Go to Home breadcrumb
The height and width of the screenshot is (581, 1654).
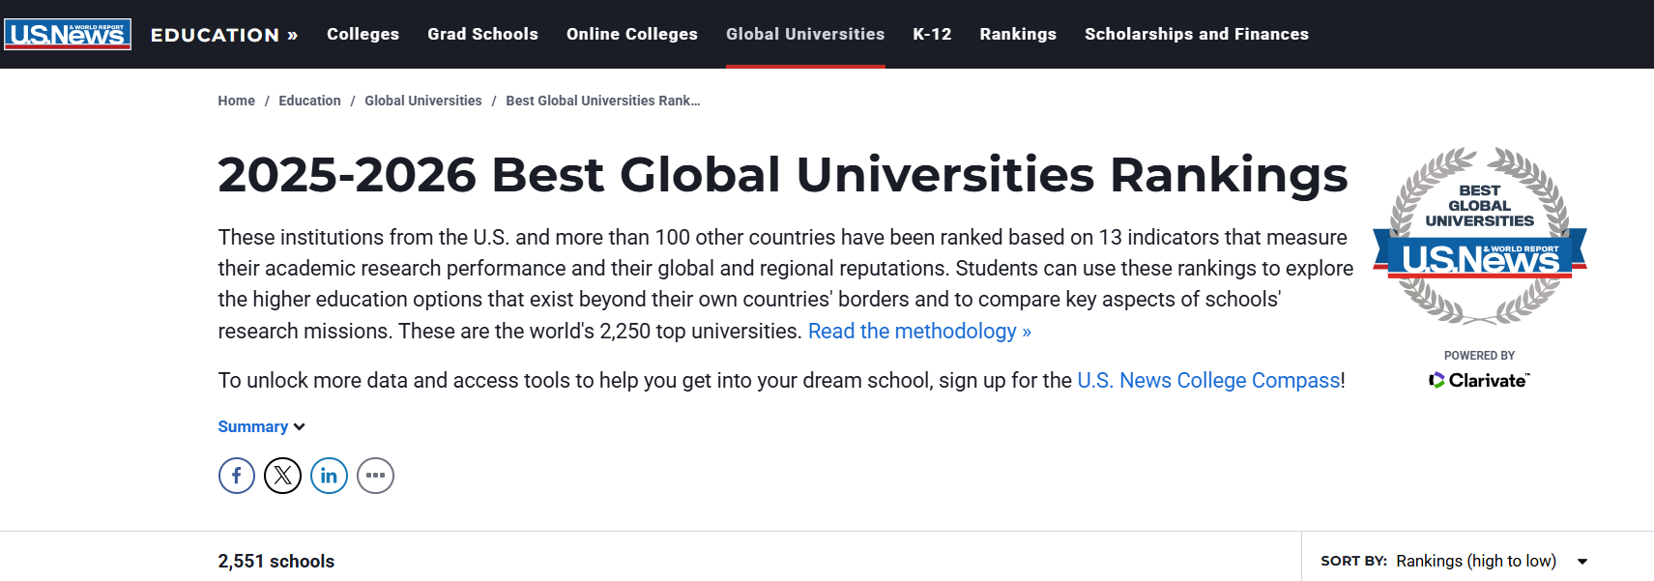coord(236,101)
